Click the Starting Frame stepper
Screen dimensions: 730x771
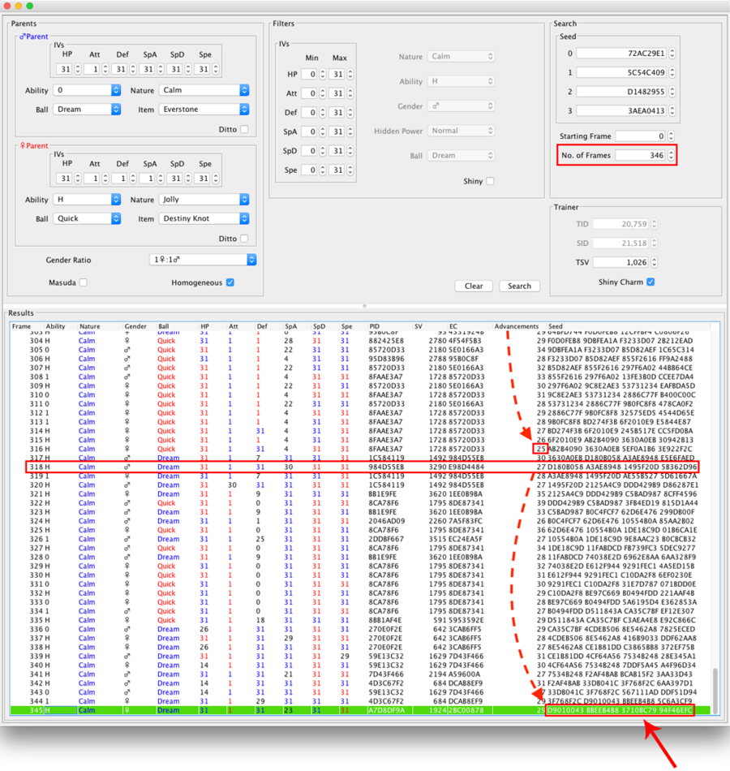672,136
